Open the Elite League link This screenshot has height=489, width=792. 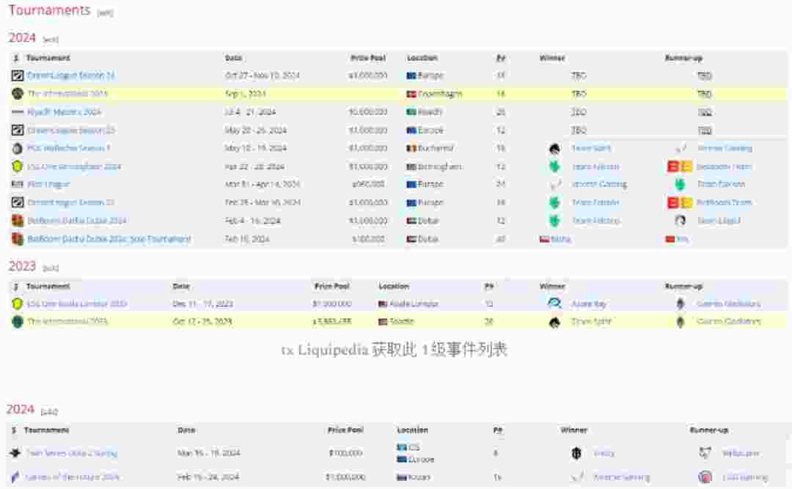point(48,185)
